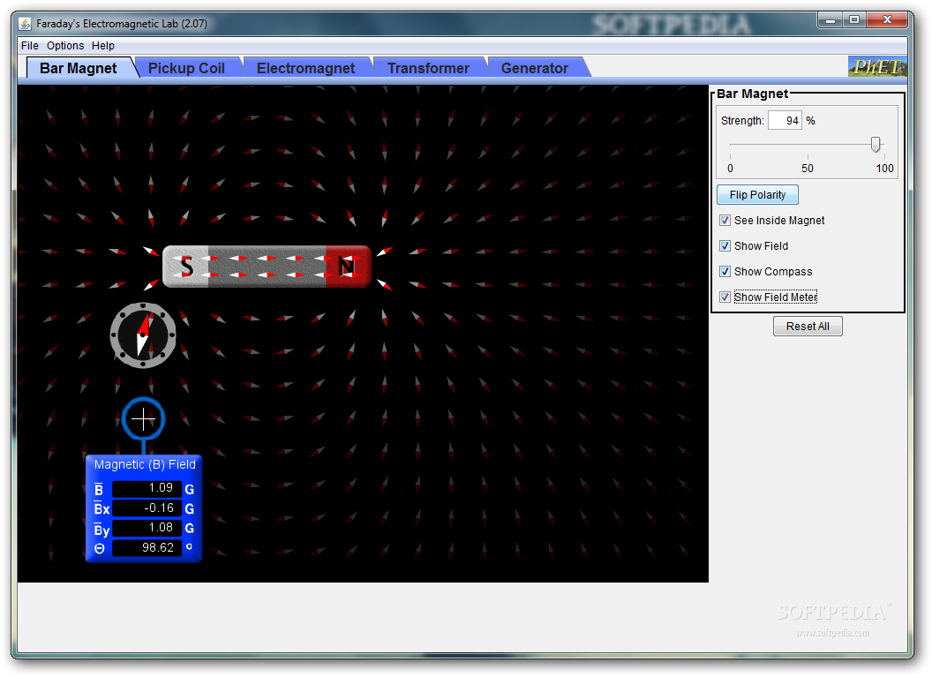Image resolution: width=932 pixels, height=677 pixels.
Task: Click the slider tick label 0
Action: click(x=730, y=169)
